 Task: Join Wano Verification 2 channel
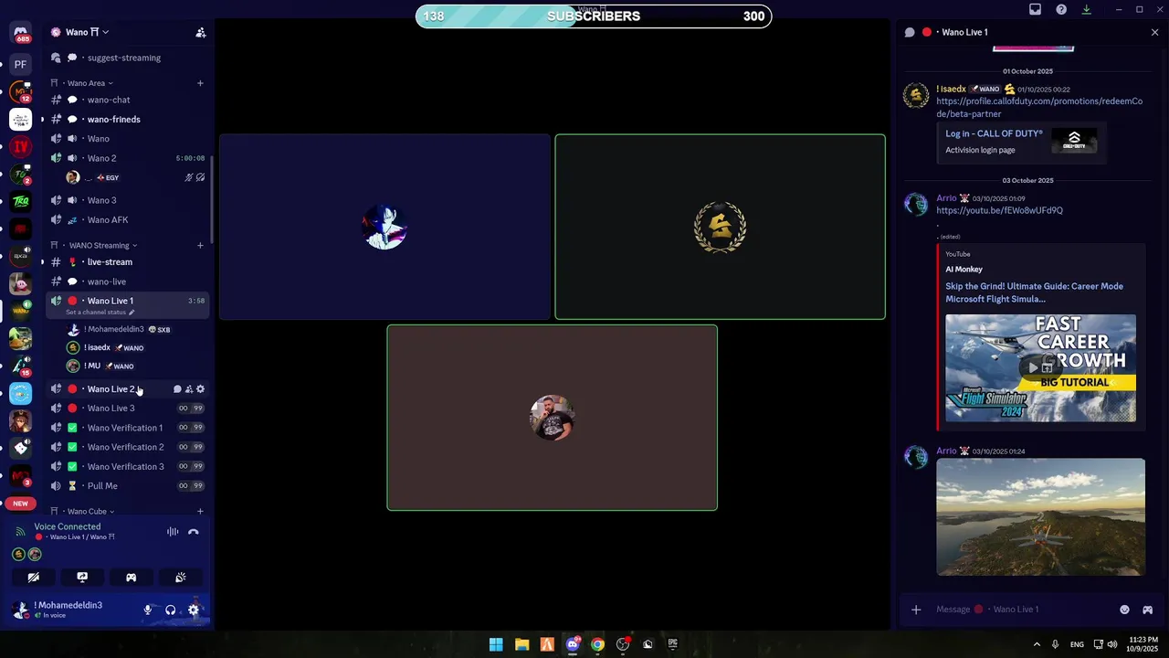128,447
